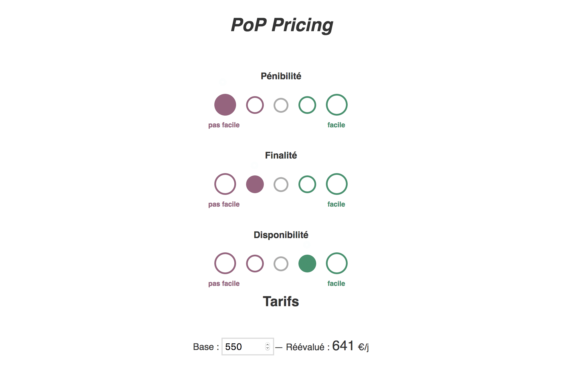Select the small green circle under Finalité

pyautogui.click(x=307, y=184)
